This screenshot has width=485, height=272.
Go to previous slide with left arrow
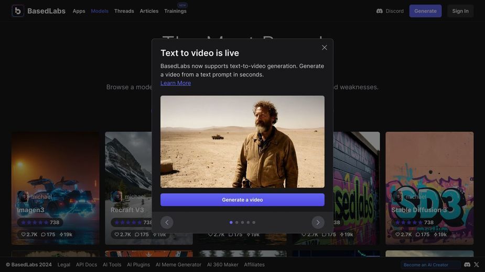click(x=167, y=222)
